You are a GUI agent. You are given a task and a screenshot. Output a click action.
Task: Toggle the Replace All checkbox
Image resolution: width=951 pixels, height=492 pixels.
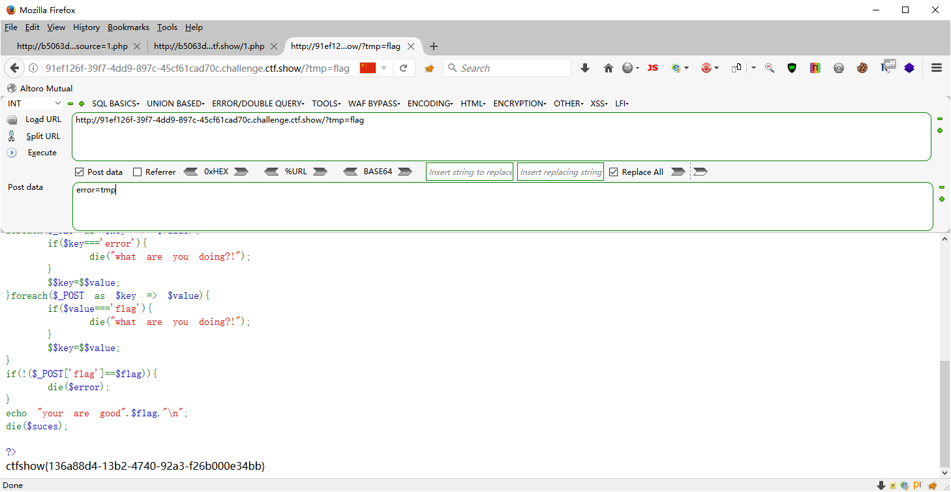click(x=613, y=172)
